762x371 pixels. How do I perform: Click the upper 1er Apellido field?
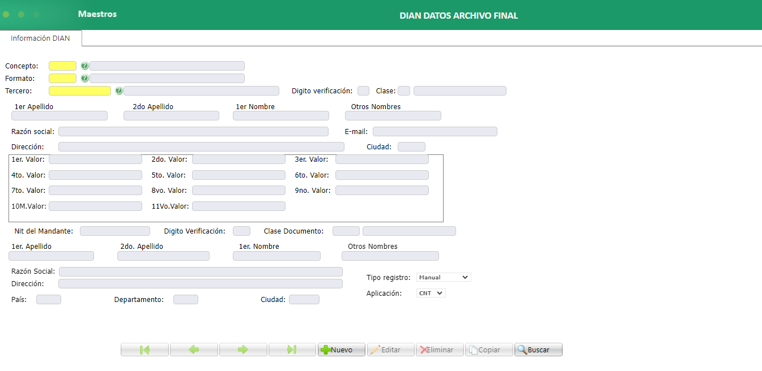click(59, 116)
